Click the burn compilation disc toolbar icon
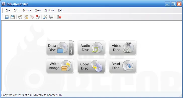The width and height of the screenshot is (183, 98). [x=20, y=17]
